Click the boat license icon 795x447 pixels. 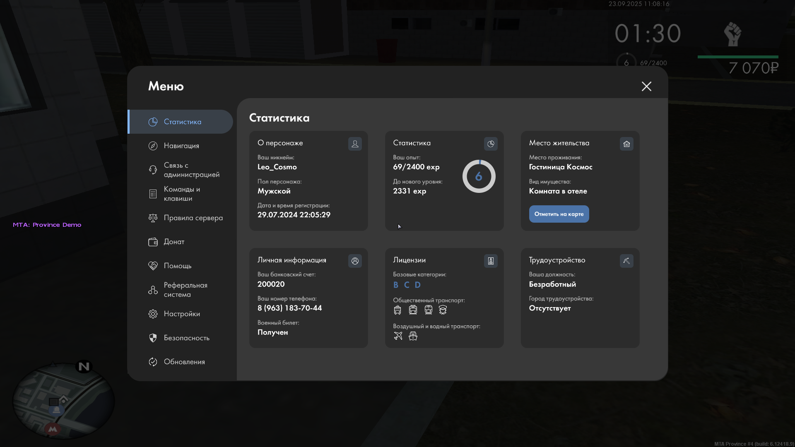[x=413, y=336]
